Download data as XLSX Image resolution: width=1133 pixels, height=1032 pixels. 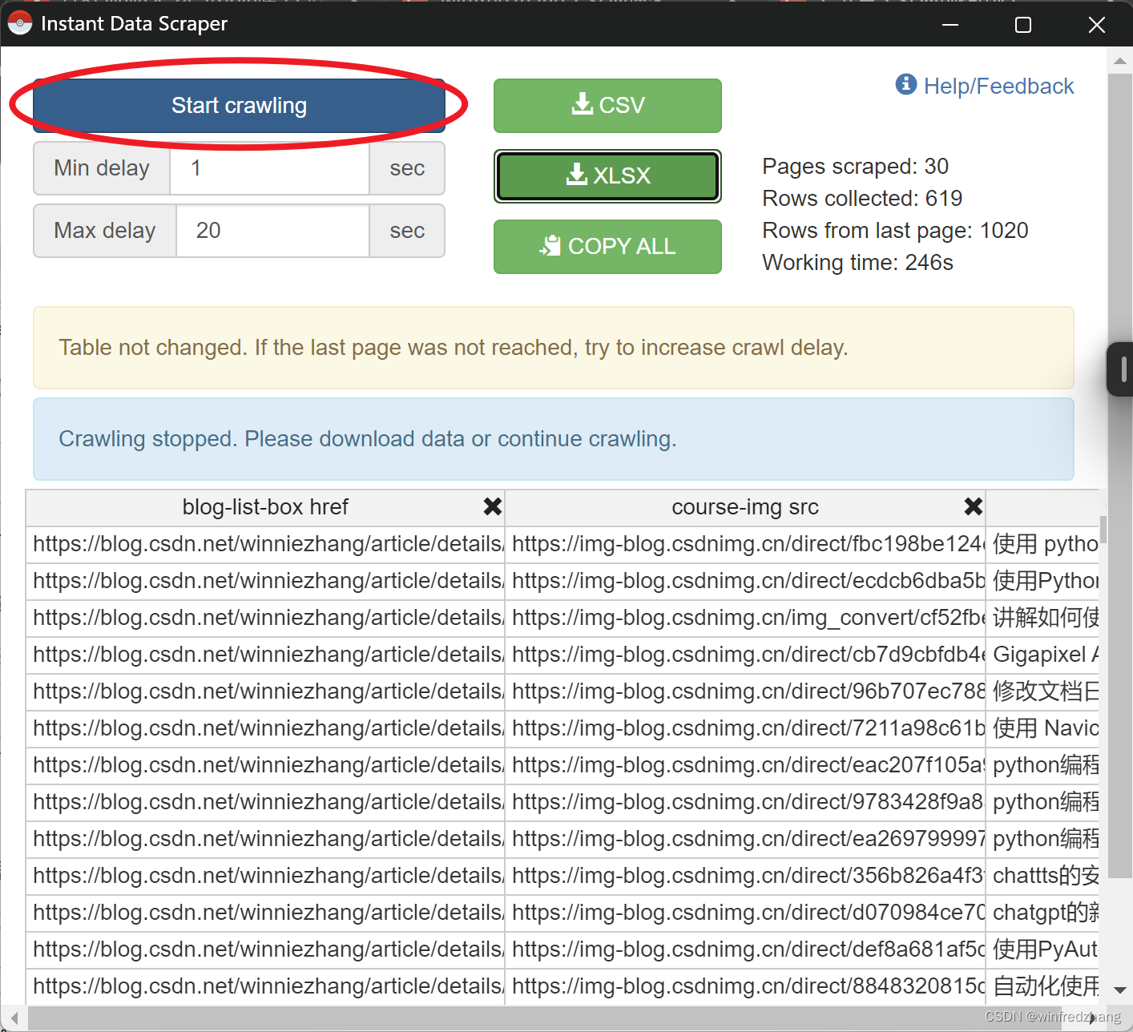click(607, 175)
